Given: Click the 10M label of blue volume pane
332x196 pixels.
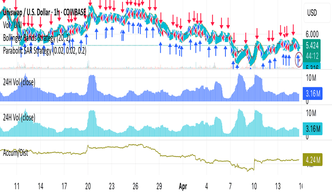Looking at the screenshot, I should (x=311, y=78).
